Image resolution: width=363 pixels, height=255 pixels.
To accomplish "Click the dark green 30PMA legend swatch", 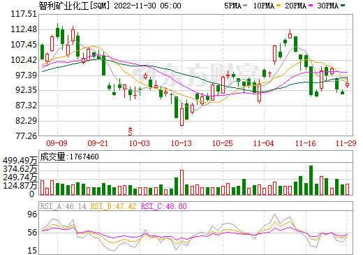I will pos(343,6).
